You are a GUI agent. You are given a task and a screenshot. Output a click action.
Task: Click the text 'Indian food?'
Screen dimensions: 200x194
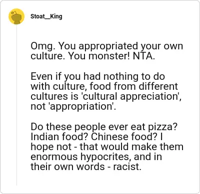click(59, 137)
